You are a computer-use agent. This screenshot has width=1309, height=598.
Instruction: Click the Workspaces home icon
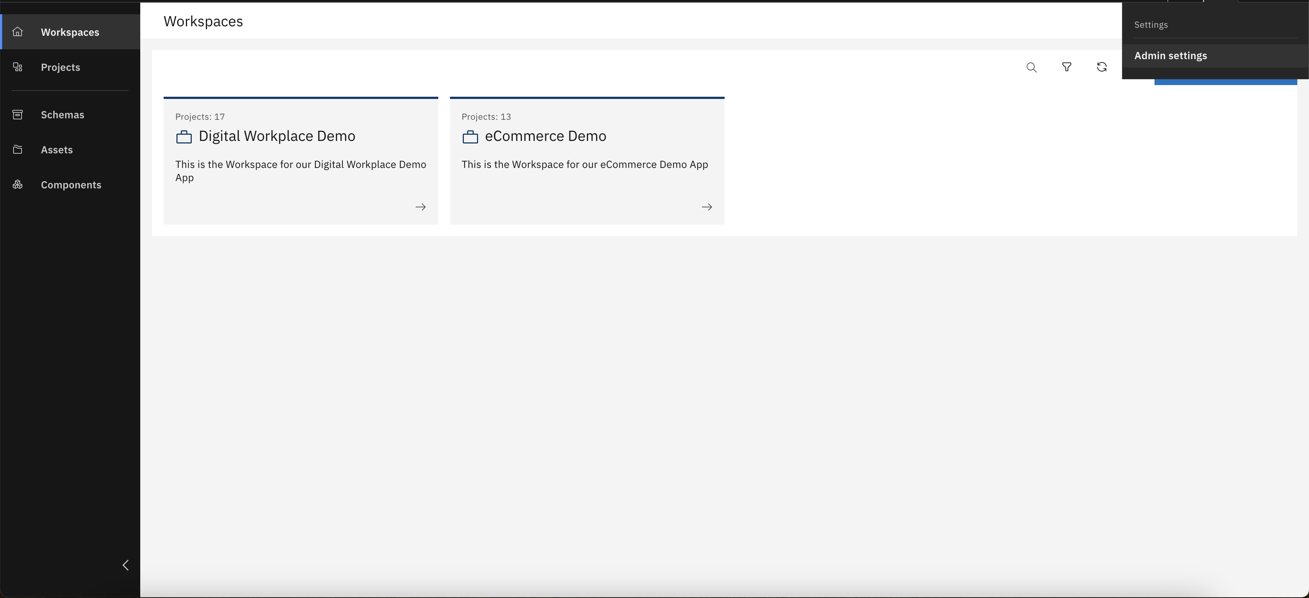tap(18, 31)
